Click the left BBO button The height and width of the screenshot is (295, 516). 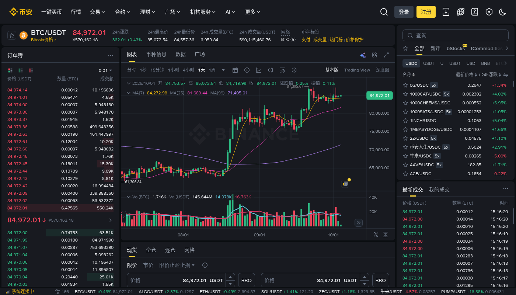[x=247, y=280]
